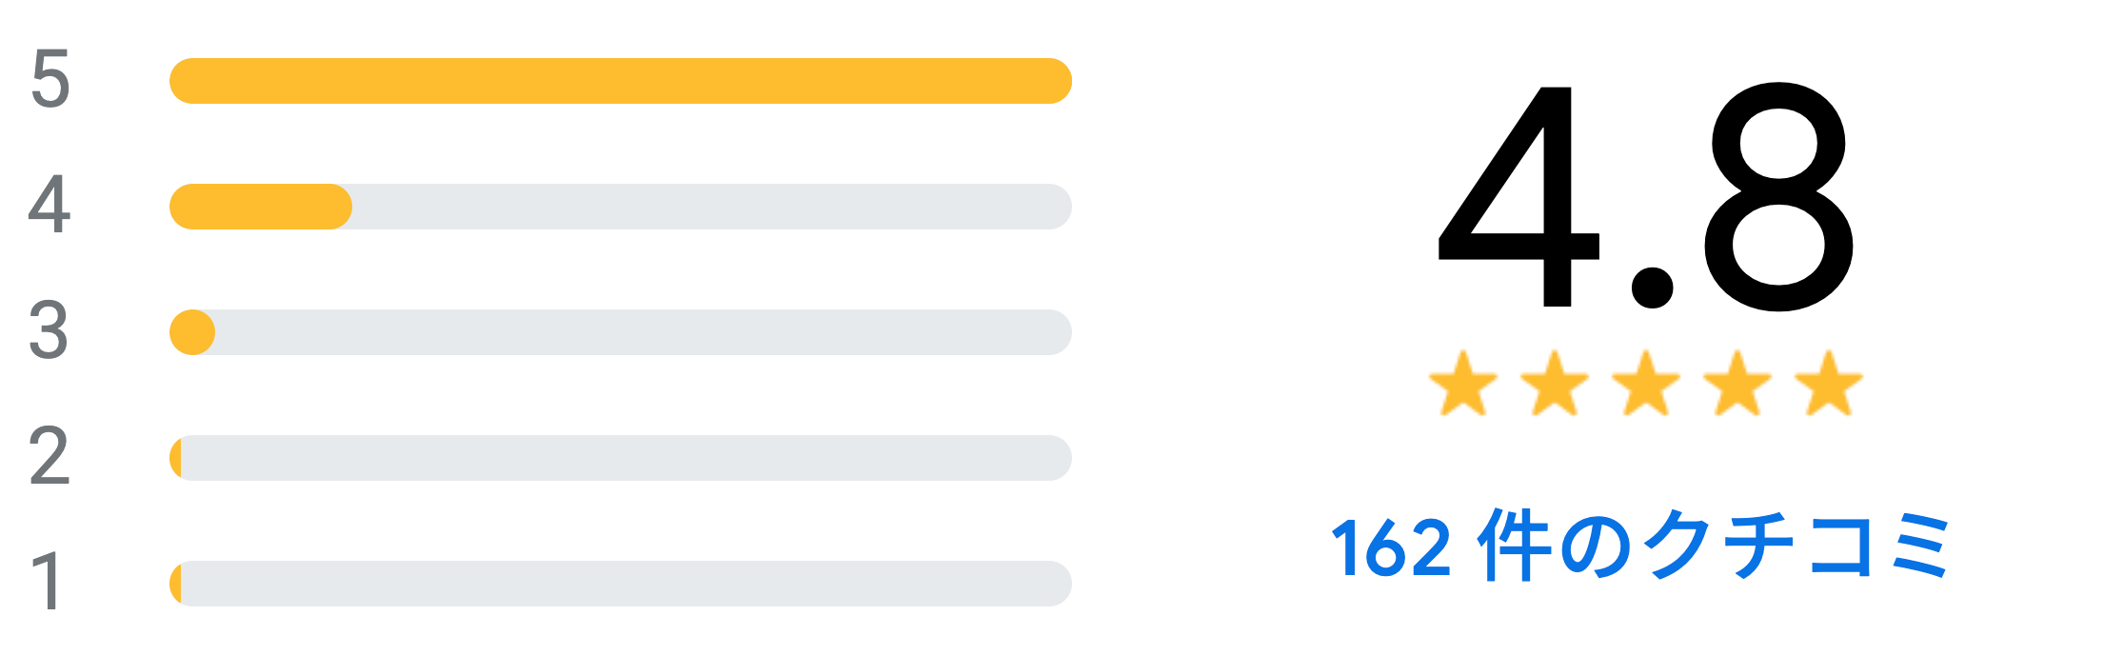This screenshot has width=2104, height=656.
Task: Click the fourth yellow star under 4.8
Action: click(x=1737, y=384)
